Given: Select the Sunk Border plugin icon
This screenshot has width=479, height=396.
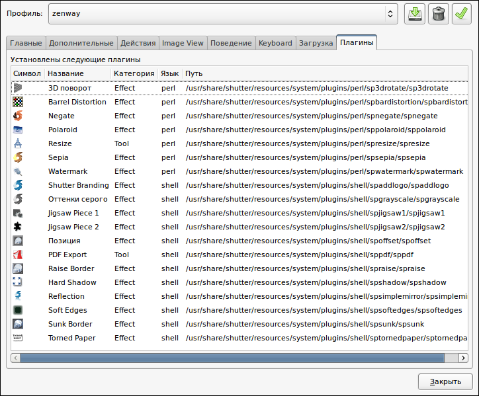Looking at the screenshot, I should pyautogui.click(x=18, y=324).
